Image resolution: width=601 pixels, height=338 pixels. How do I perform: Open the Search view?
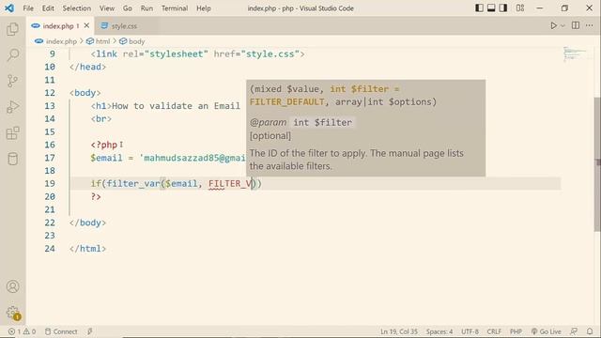12,54
